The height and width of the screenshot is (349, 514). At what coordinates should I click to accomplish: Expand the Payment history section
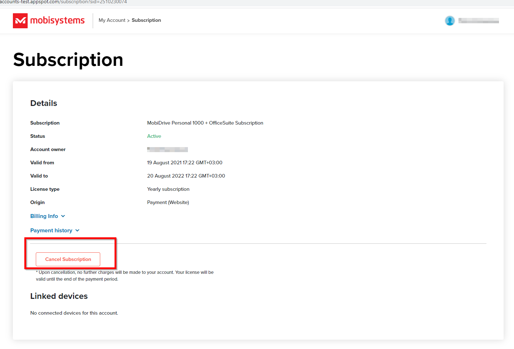point(55,231)
